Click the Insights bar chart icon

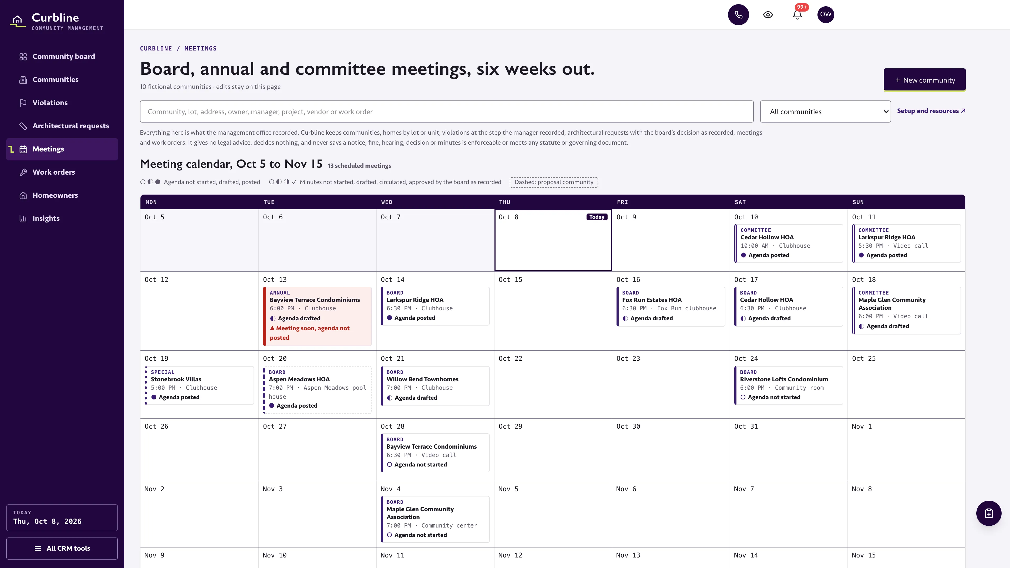point(23,218)
